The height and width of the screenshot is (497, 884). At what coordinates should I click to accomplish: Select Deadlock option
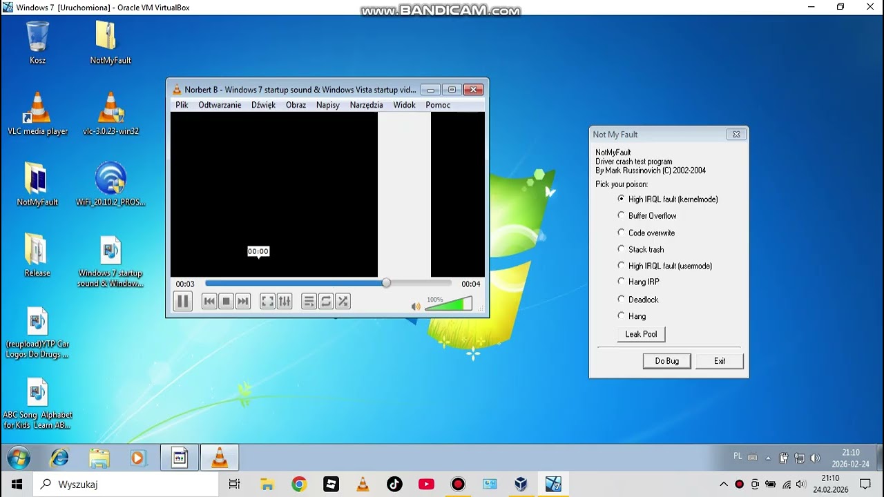[x=637, y=300]
